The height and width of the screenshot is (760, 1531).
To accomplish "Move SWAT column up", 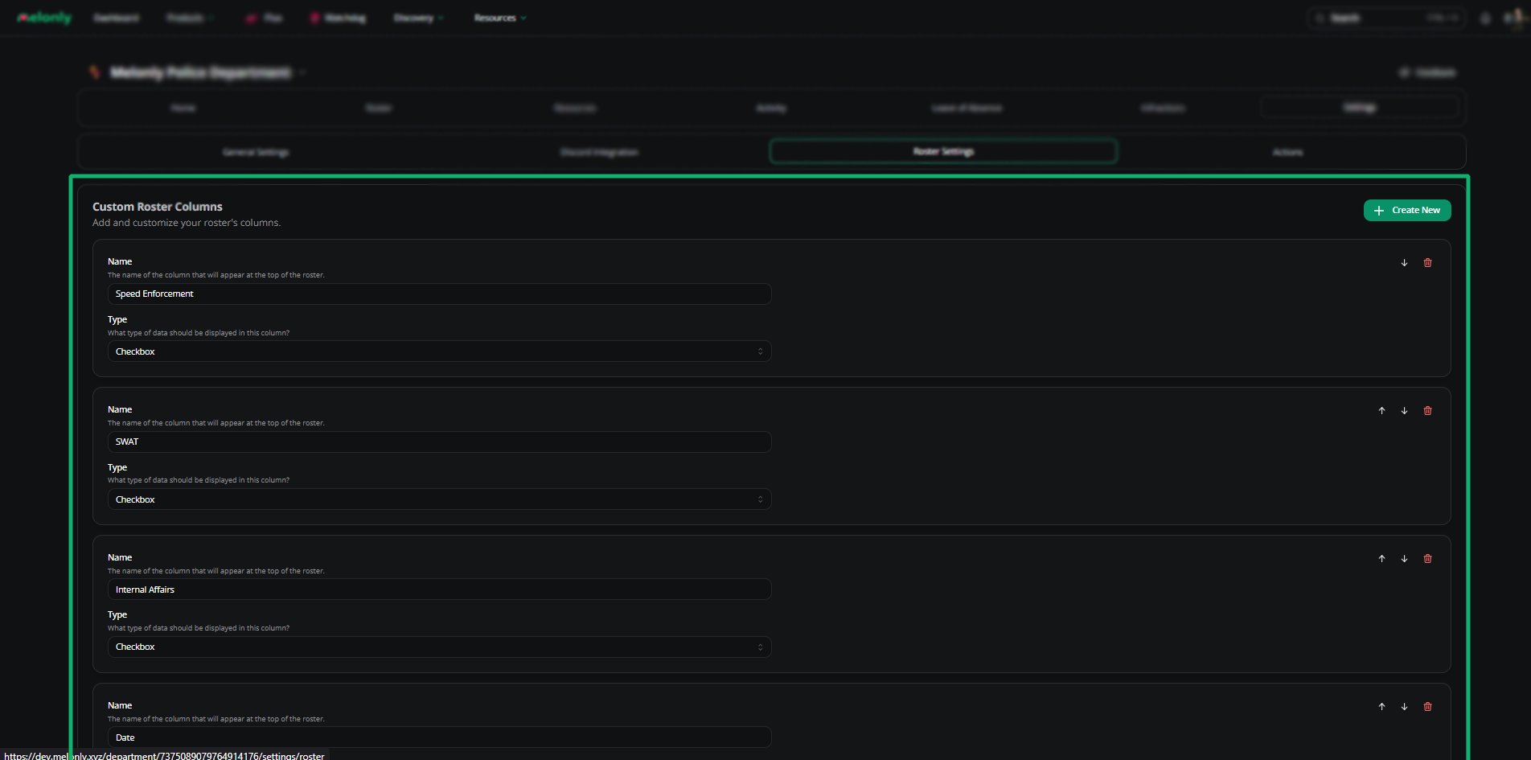I will (1381, 411).
